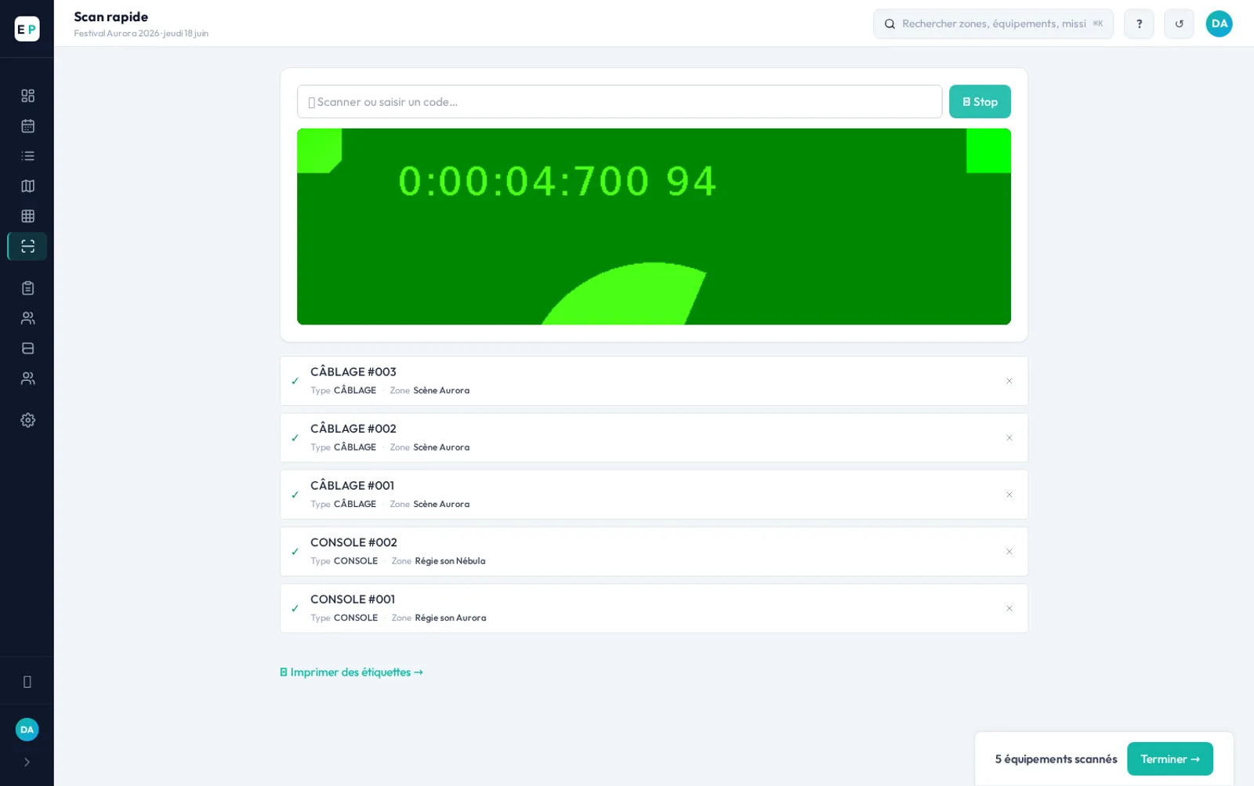The height and width of the screenshot is (786, 1254).
Task: Click the zone 'Régie son Nébula'
Action: (450, 561)
